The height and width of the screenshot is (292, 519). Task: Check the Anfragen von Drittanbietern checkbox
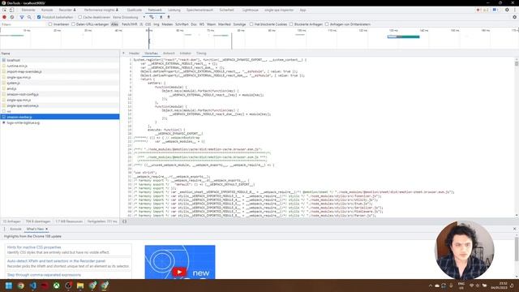[x=327, y=24]
